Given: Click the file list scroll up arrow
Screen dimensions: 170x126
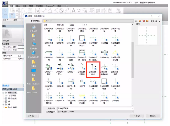Looking at the screenshot, I should click(132, 25).
